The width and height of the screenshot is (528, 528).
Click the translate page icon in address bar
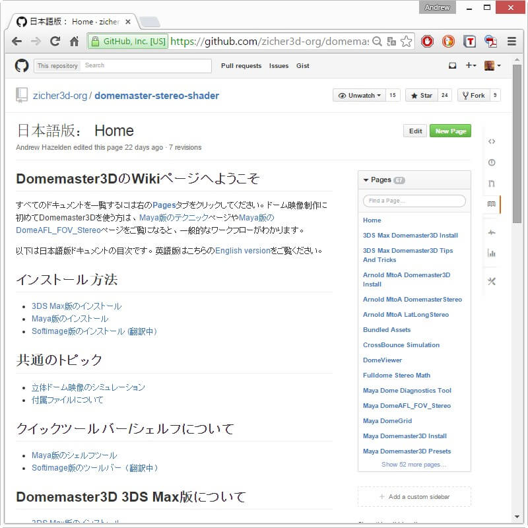tap(391, 42)
